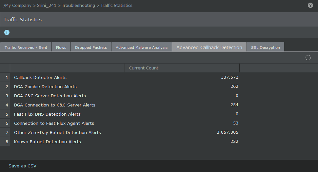Click the count value 337,572
Screen dimensions: 318x172
pos(229,77)
